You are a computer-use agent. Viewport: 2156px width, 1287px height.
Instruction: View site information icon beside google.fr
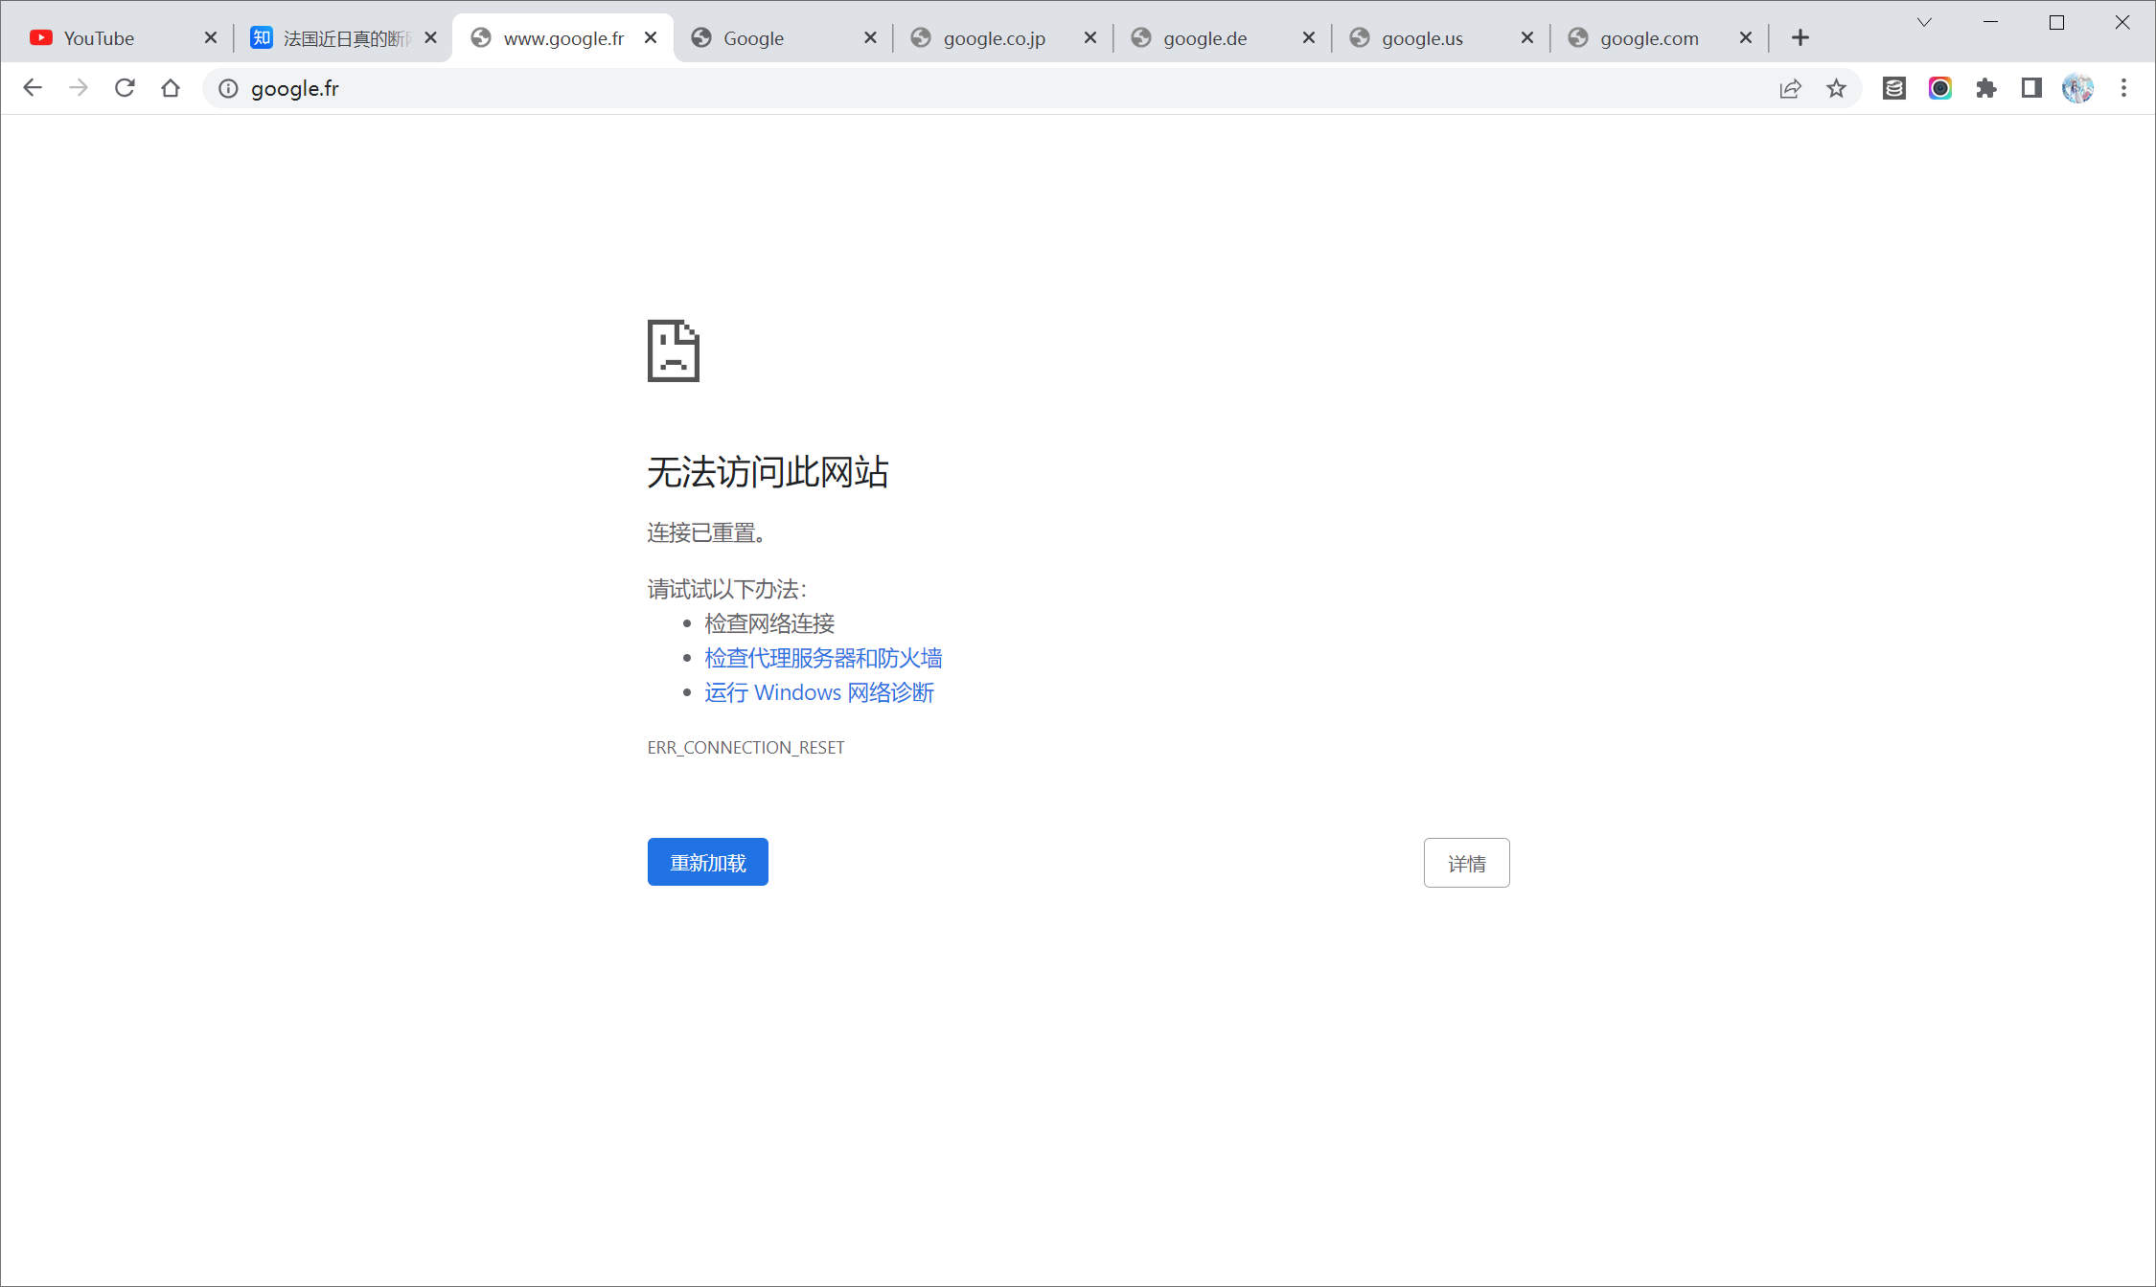(228, 89)
